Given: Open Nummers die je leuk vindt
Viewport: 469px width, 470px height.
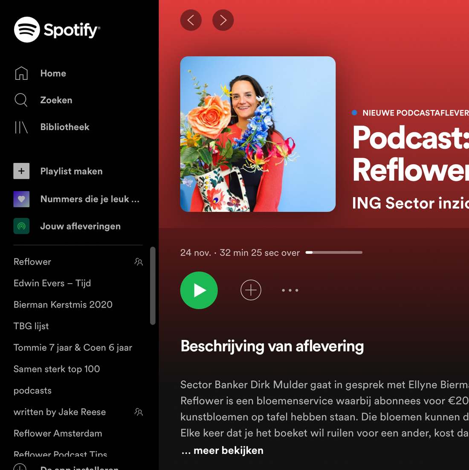Looking at the screenshot, I should 90,199.
